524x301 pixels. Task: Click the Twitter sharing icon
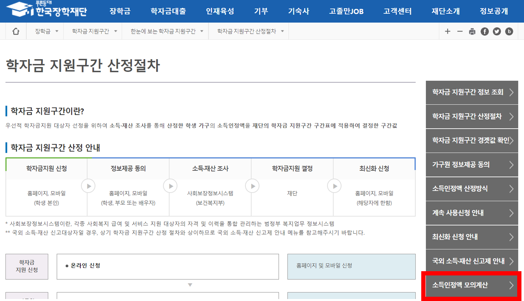pyautogui.click(x=497, y=31)
